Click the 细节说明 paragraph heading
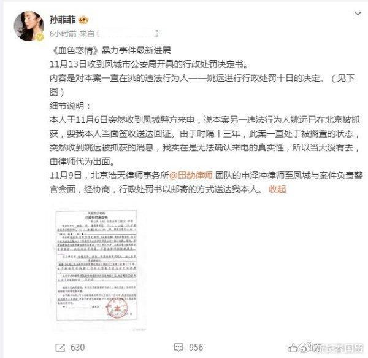This screenshot has width=368, height=358. point(70,106)
